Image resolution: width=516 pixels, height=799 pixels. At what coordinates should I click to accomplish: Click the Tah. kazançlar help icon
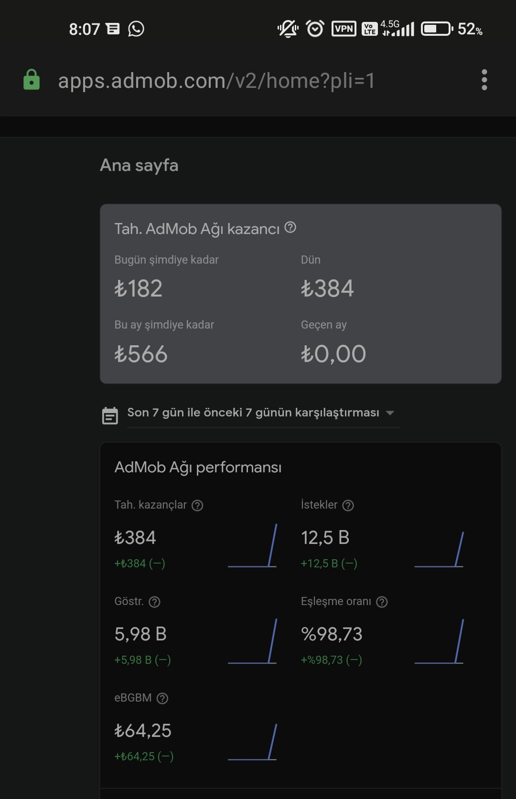pos(197,505)
